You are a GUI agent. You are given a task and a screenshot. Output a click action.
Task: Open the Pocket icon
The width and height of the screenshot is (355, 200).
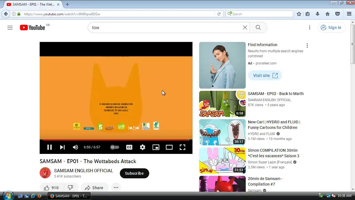(338, 14)
